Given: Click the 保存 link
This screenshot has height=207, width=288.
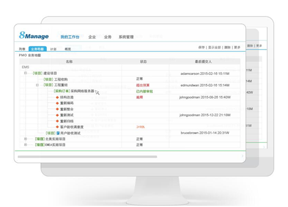Looking at the screenshot, I should coord(201,47).
